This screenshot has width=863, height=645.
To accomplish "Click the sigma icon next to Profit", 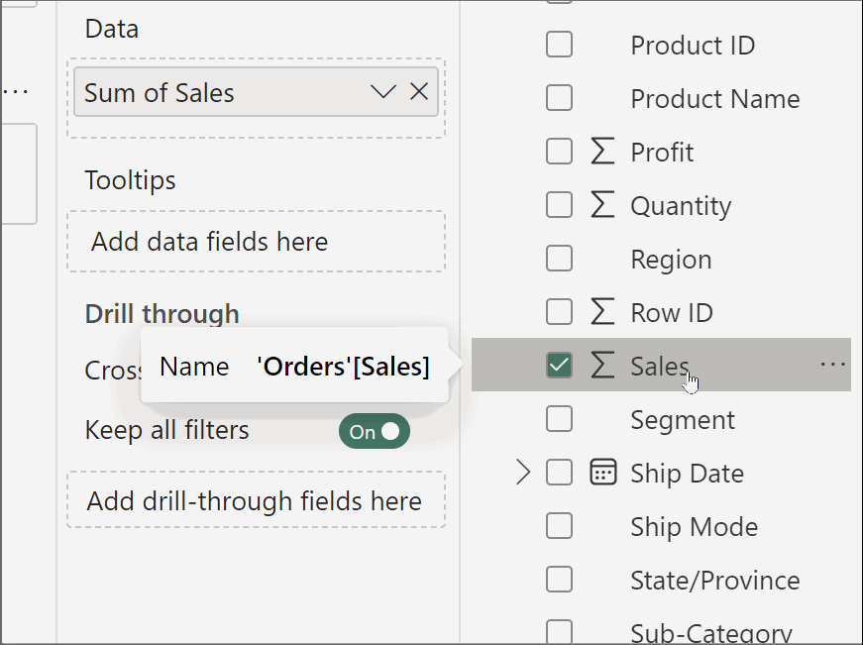I will (x=601, y=152).
